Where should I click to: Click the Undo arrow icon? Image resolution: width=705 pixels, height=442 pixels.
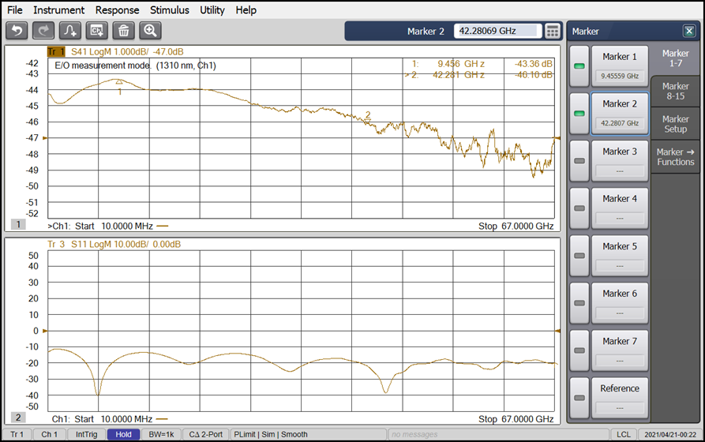17,31
